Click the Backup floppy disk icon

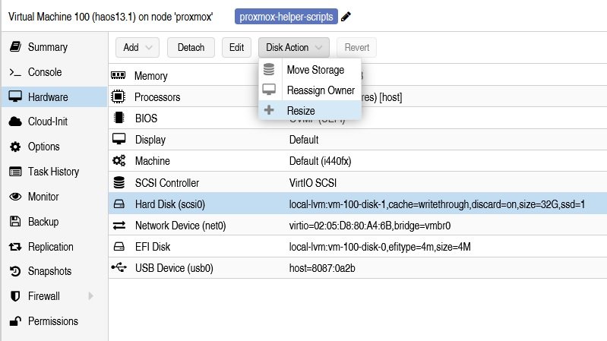click(14, 222)
